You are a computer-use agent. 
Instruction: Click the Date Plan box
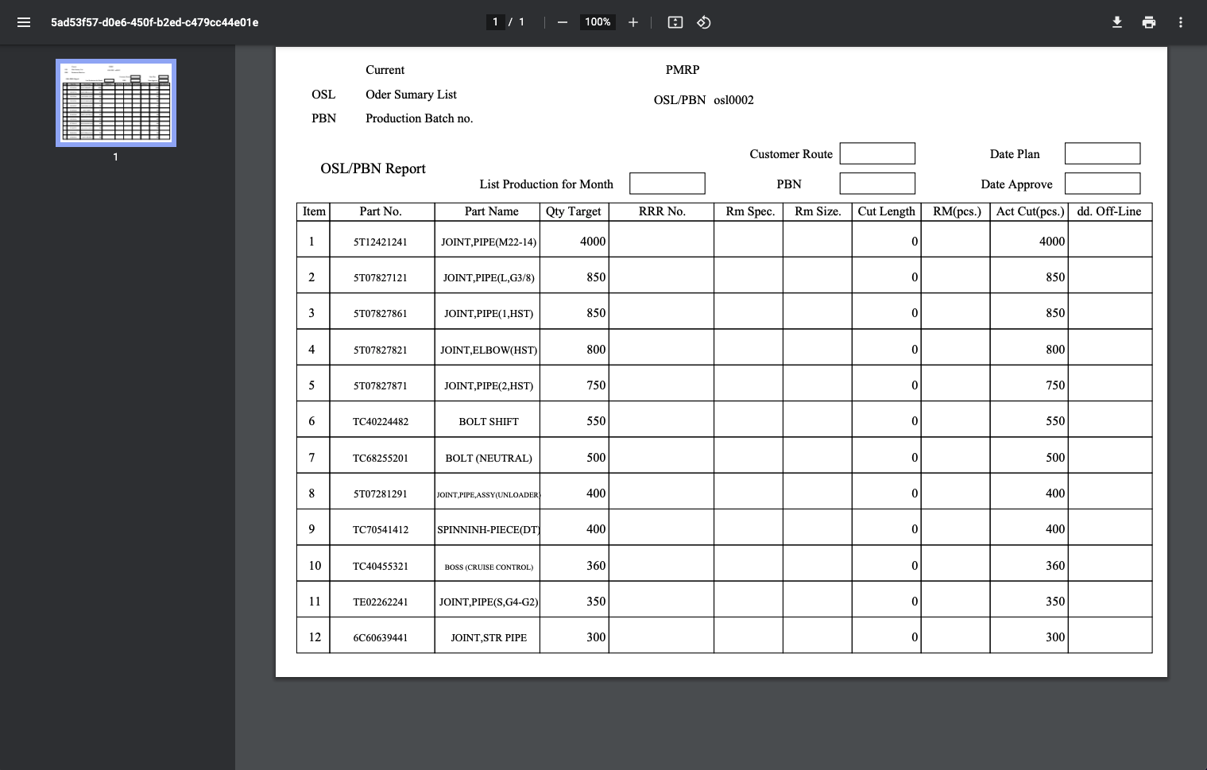point(1102,153)
